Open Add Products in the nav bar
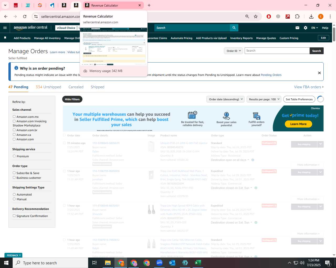The height and width of the screenshot is (268, 336). click(x=22, y=38)
